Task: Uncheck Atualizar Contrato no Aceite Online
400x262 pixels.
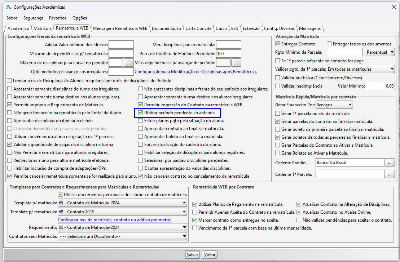Action: [x=299, y=212]
